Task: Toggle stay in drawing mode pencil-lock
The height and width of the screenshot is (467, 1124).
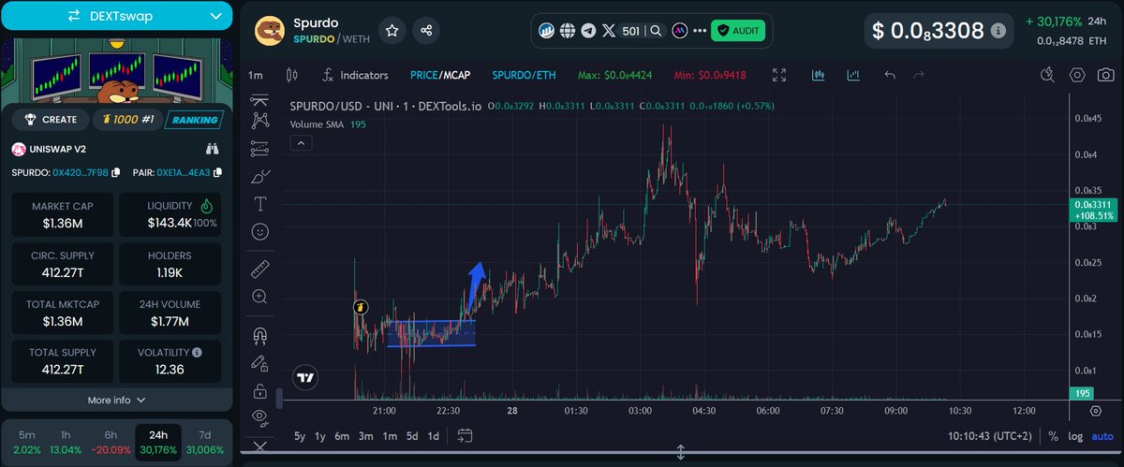Action: pyautogui.click(x=260, y=363)
